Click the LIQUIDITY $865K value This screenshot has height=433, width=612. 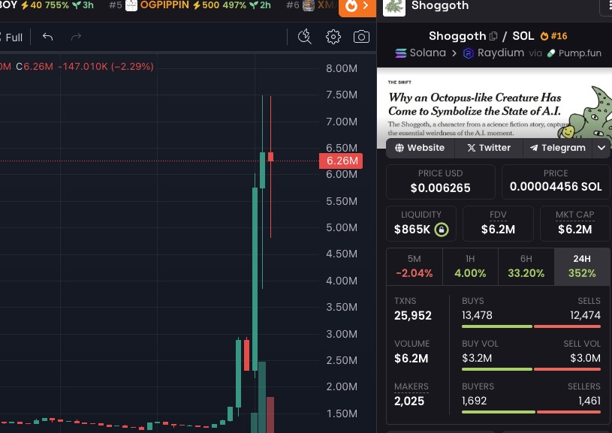pyautogui.click(x=412, y=230)
